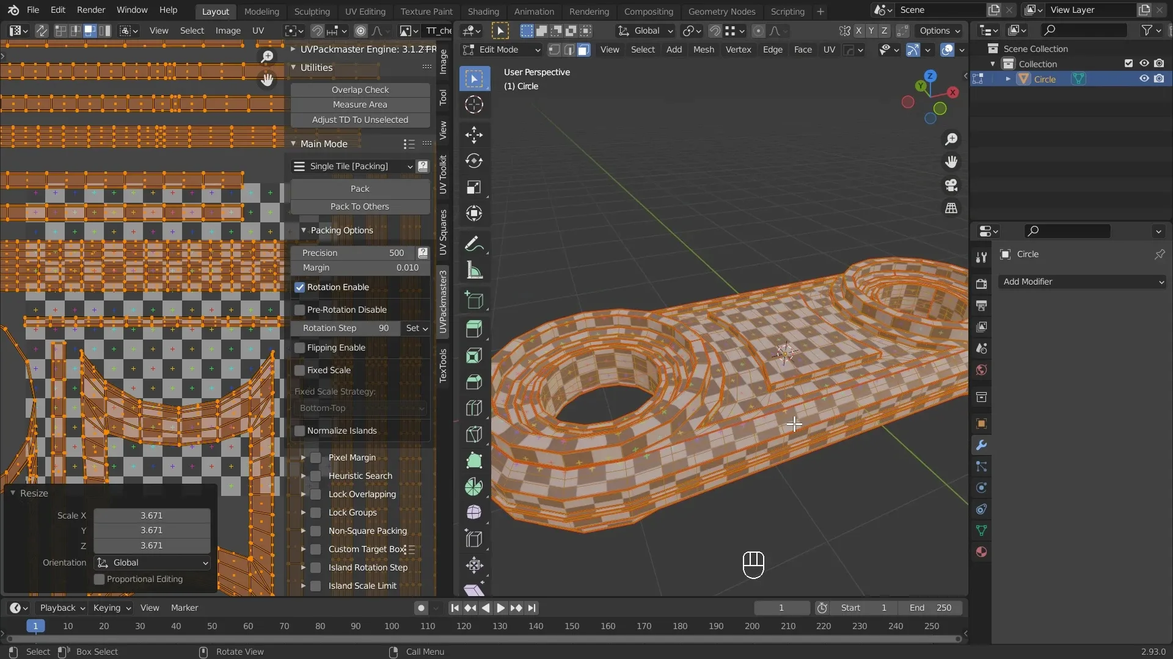
Task: Select the Annotate tool
Action: pyautogui.click(x=473, y=244)
